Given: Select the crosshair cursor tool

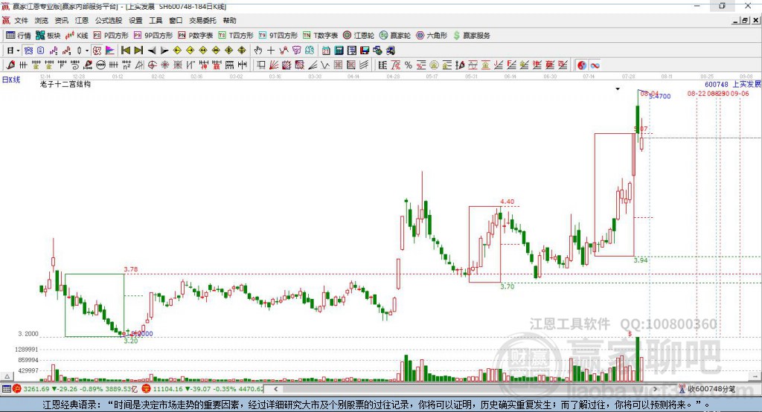Looking at the screenshot, I should click(271, 51).
